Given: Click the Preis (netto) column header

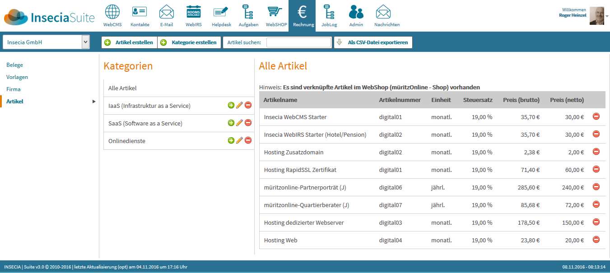Looking at the screenshot, I should pyautogui.click(x=567, y=100).
